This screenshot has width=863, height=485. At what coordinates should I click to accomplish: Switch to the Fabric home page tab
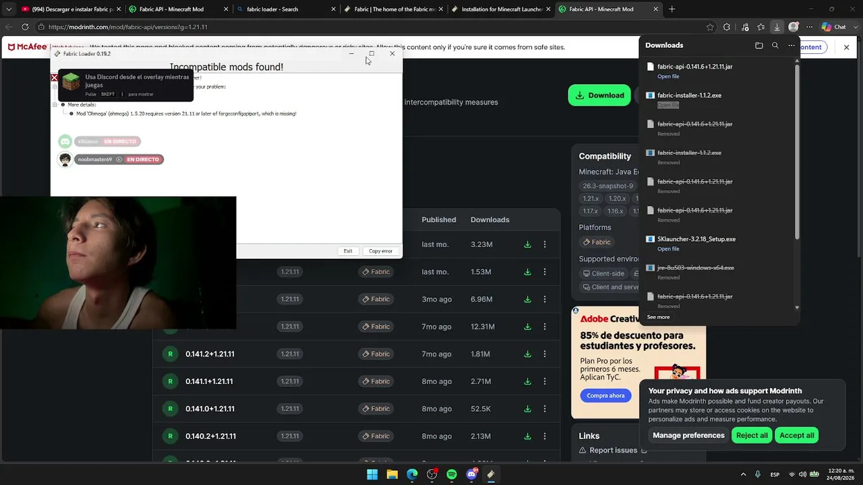tap(392, 9)
